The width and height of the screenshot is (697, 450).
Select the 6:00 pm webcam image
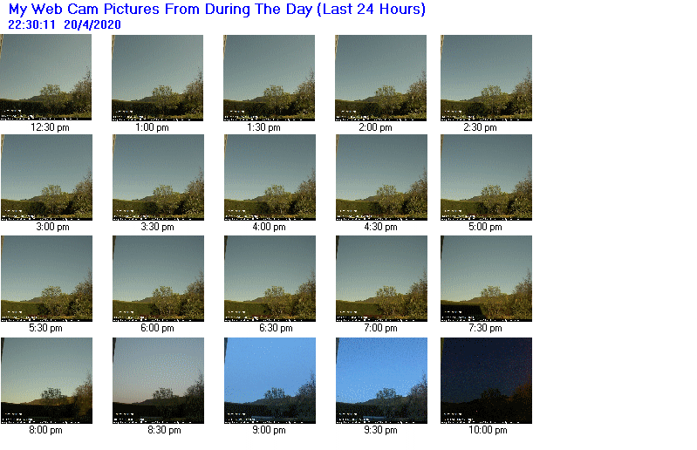157,277
